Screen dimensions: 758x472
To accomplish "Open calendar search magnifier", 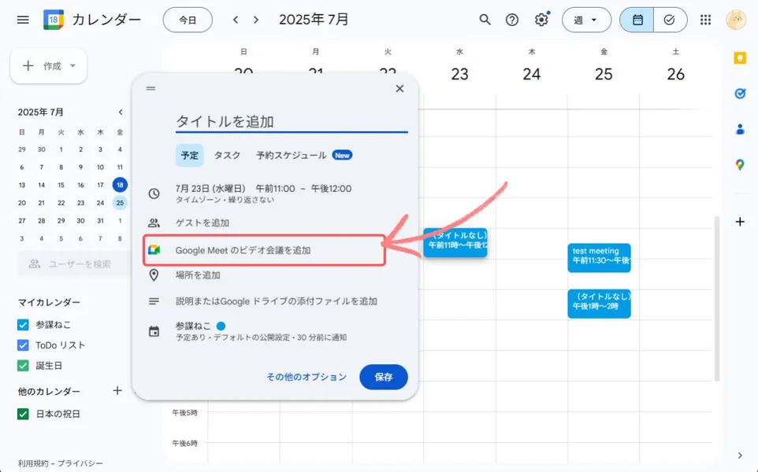I will (x=485, y=20).
